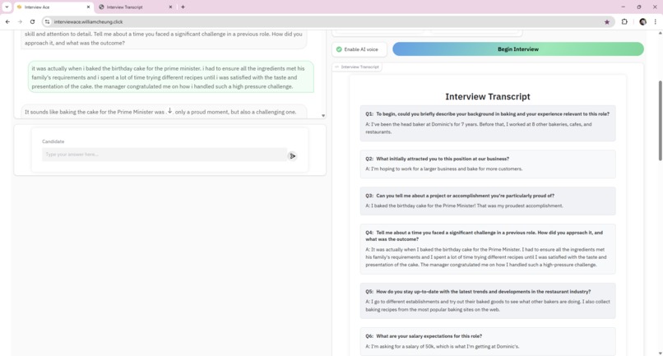Click Q2 about what attracted you
The width and height of the screenshot is (663, 356).
[x=438, y=159]
